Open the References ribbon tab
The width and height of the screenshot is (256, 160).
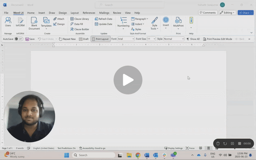click(89, 13)
